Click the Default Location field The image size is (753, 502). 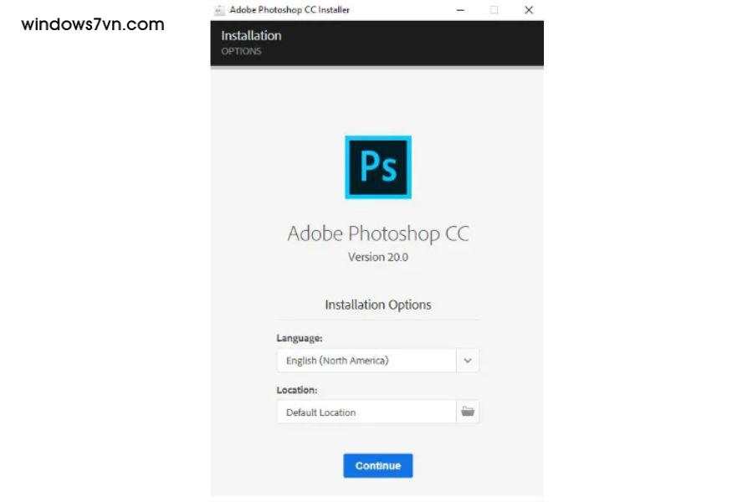pyautogui.click(x=366, y=412)
